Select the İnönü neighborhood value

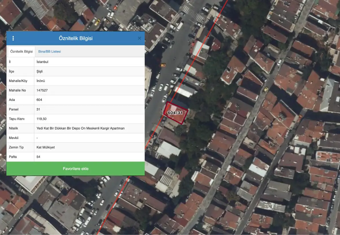point(41,81)
